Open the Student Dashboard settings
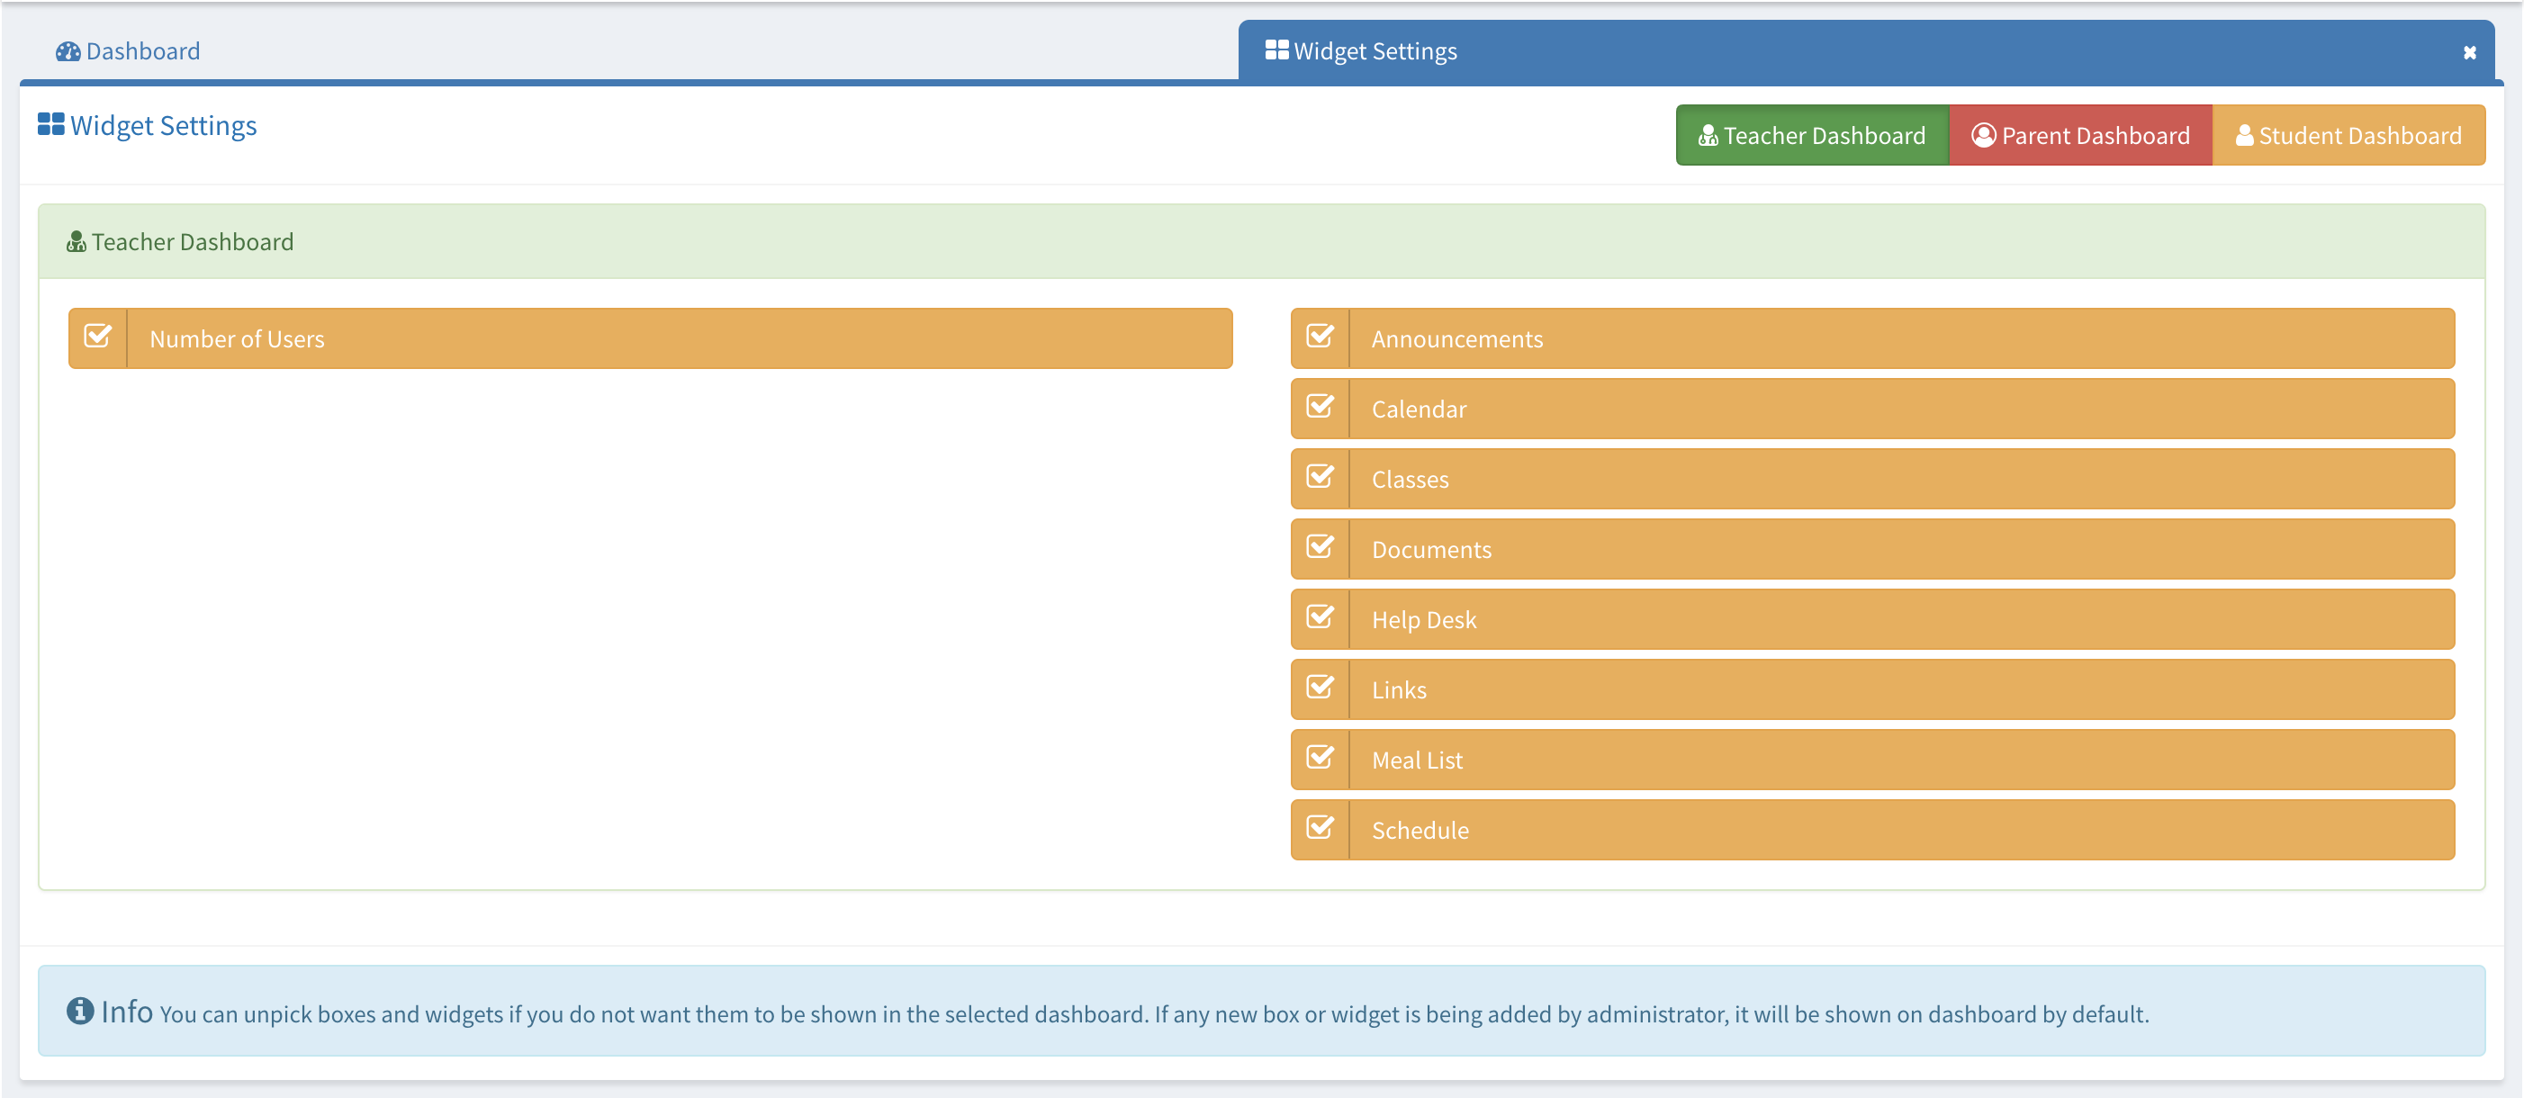 tap(2348, 135)
